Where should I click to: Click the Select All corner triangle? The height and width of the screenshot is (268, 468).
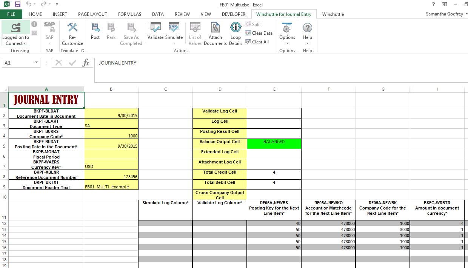[x=5, y=89]
